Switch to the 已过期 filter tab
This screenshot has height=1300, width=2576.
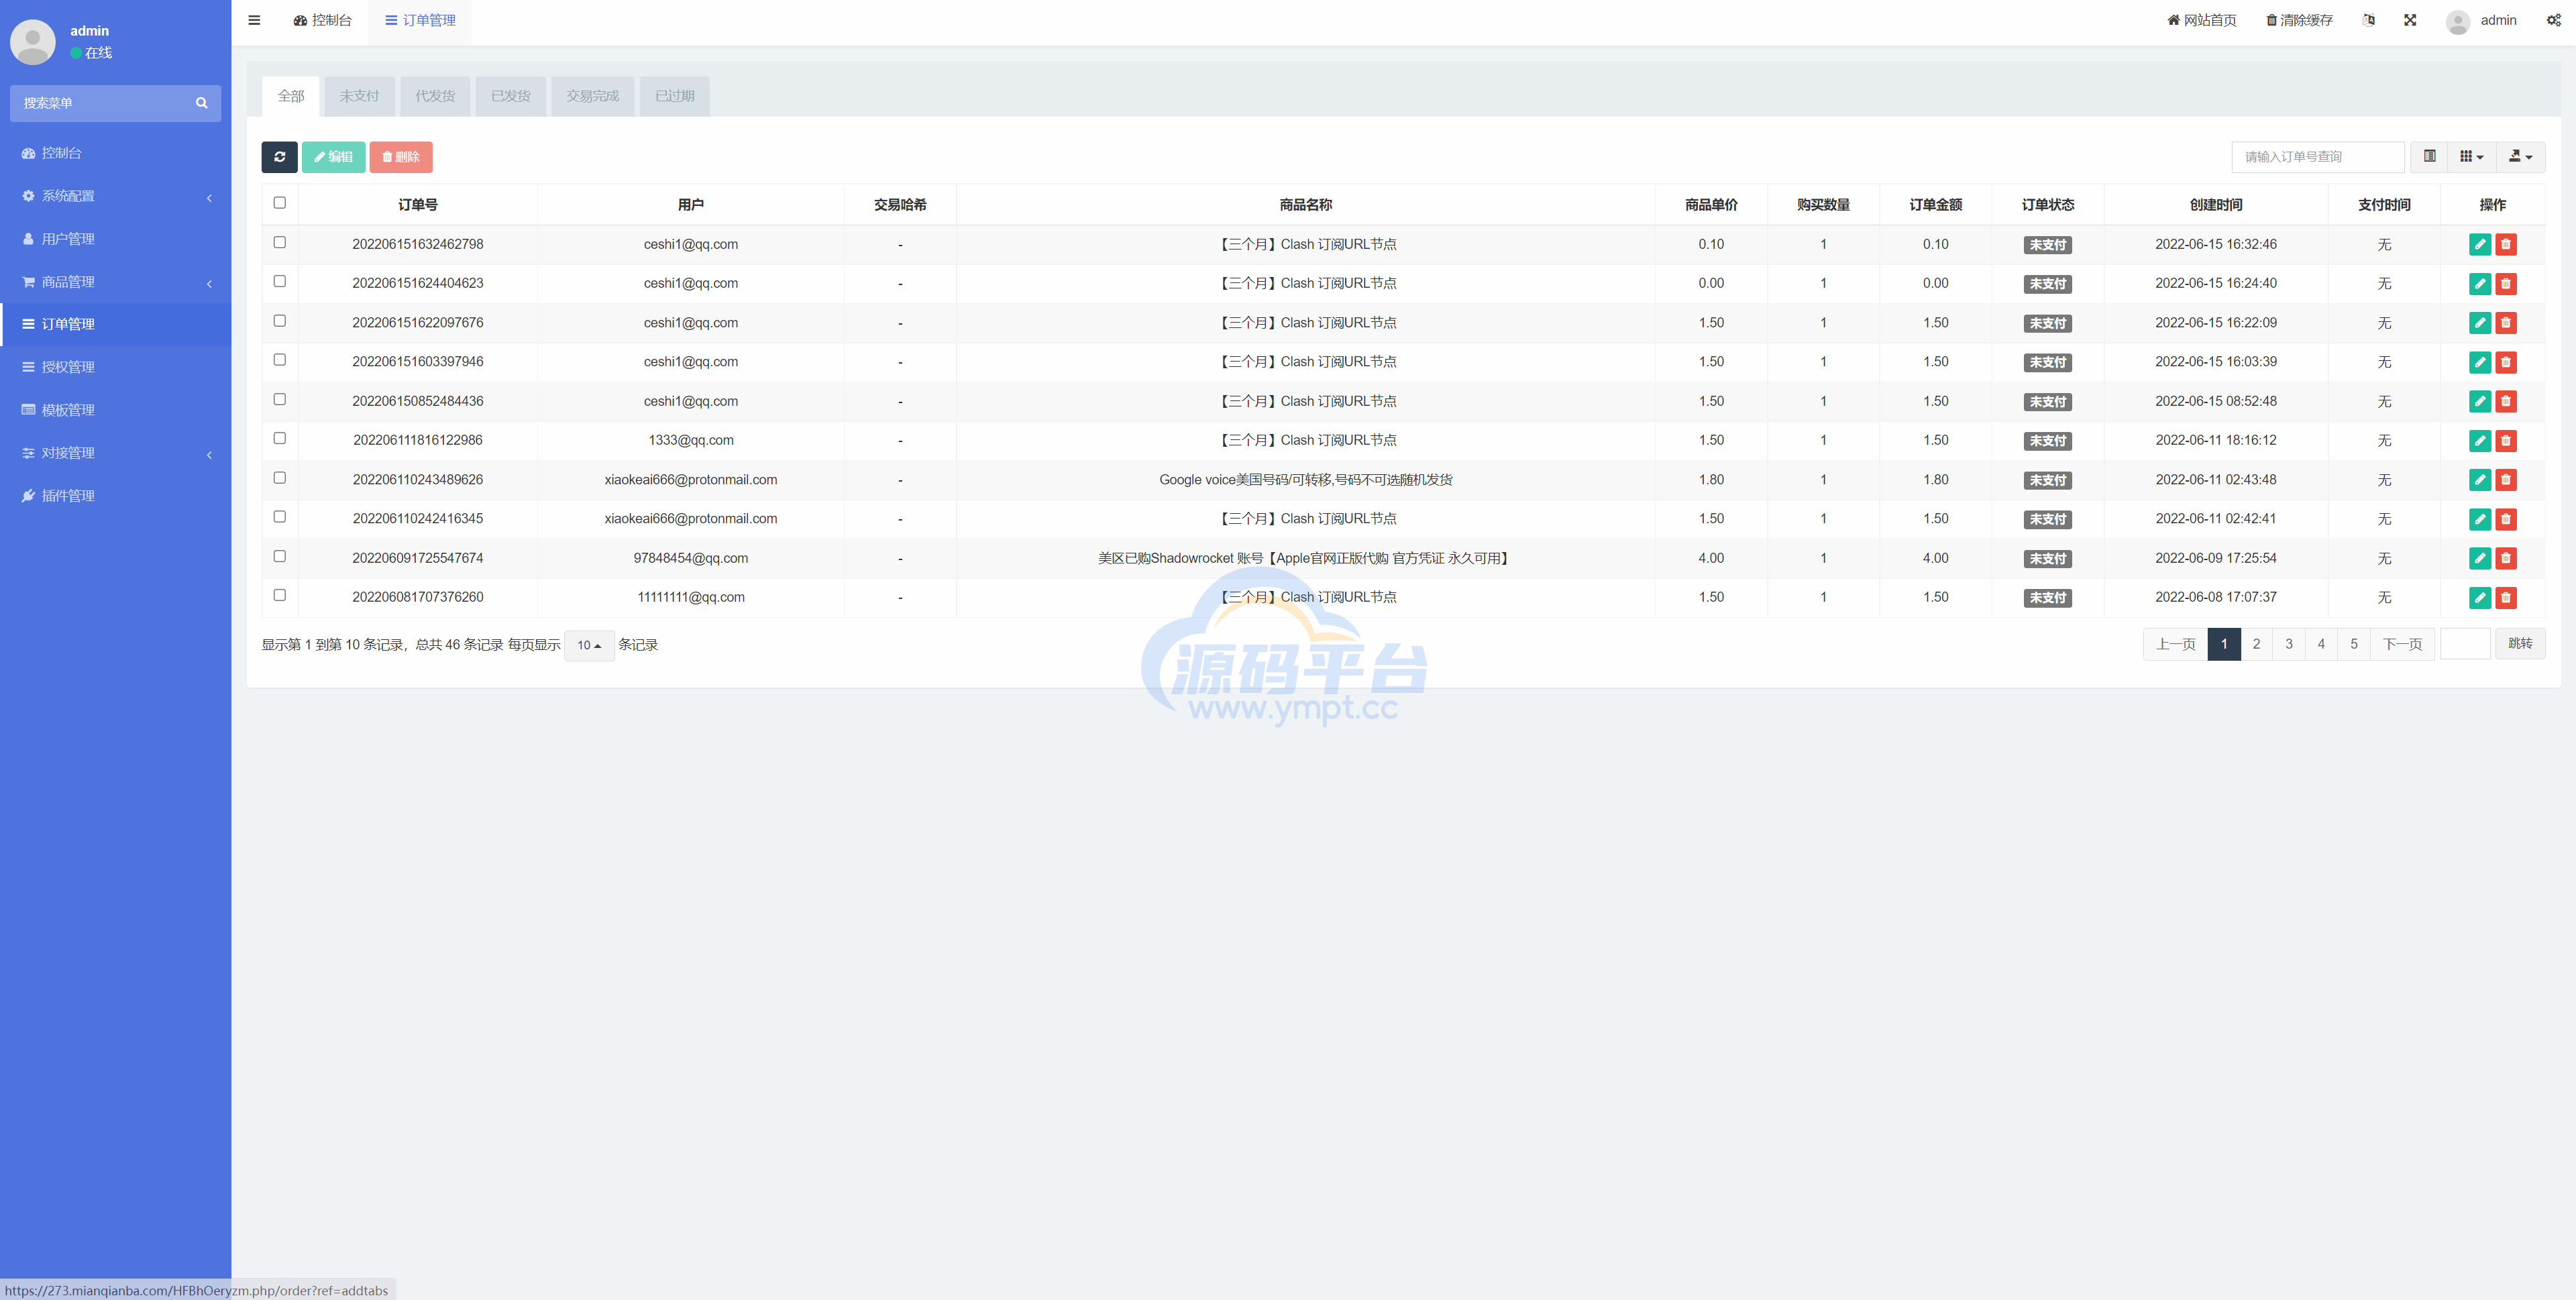tap(675, 96)
